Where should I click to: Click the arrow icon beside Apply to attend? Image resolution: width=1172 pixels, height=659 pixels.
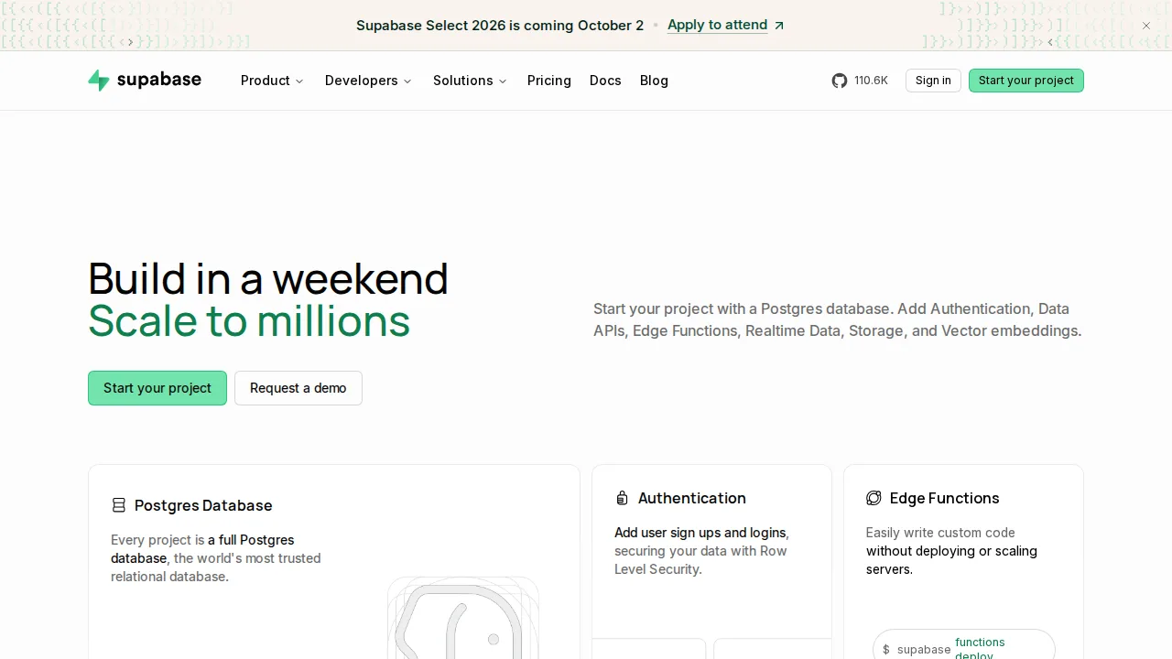point(779,26)
